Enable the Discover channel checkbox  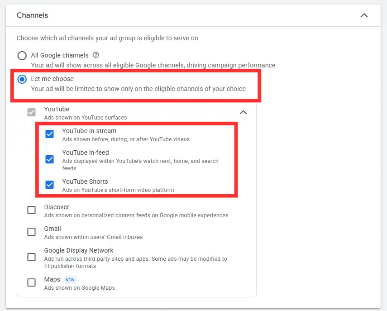point(31,210)
